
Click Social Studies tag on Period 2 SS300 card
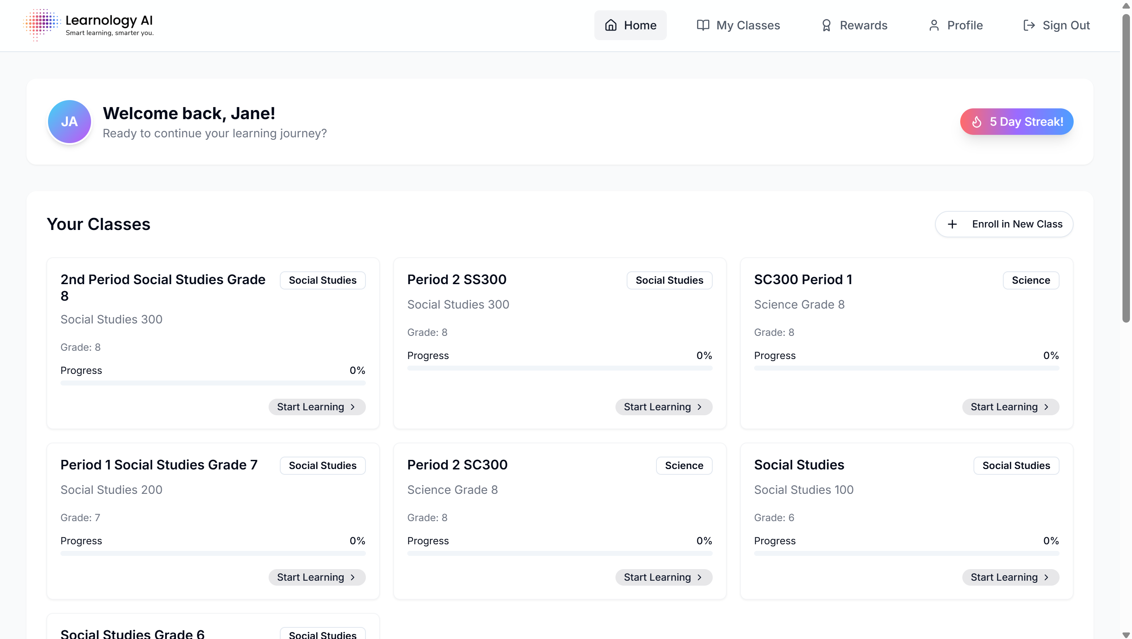click(x=669, y=280)
